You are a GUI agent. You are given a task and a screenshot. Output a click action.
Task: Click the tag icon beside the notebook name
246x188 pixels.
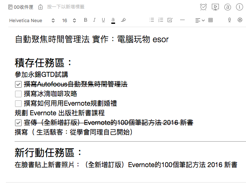click(x=40, y=7)
